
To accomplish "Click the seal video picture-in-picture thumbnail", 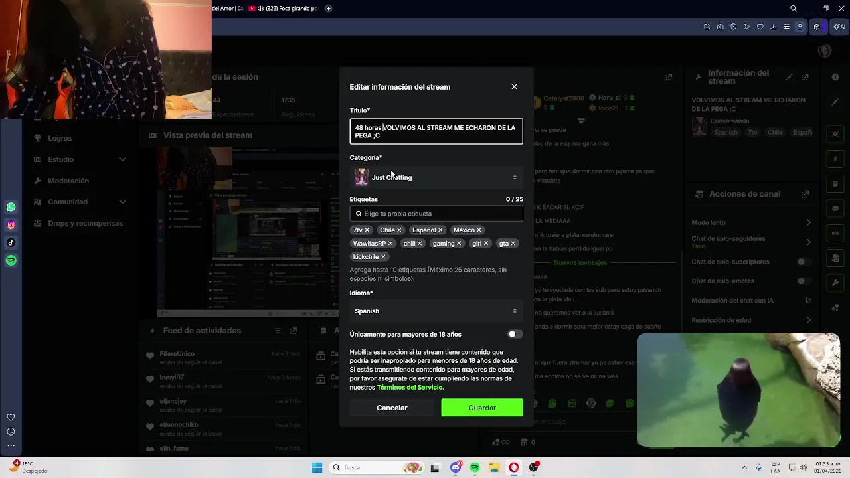I will 738,390.
